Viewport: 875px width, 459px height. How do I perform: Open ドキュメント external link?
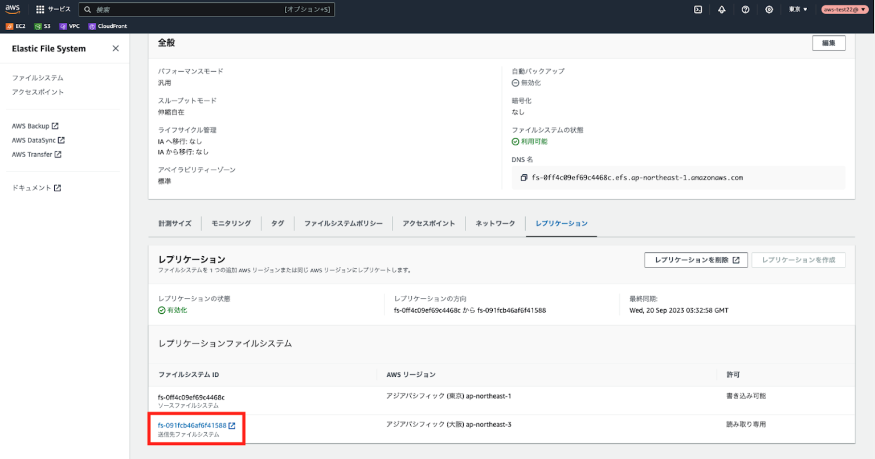[36, 188]
